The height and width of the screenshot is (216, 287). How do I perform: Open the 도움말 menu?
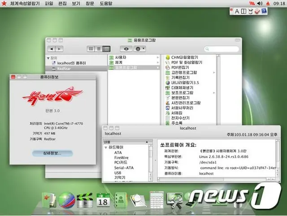[106, 4]
